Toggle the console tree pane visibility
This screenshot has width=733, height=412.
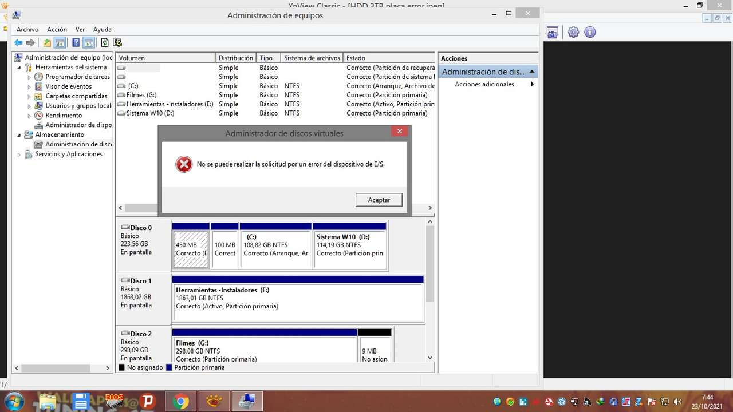coord(60,42)
